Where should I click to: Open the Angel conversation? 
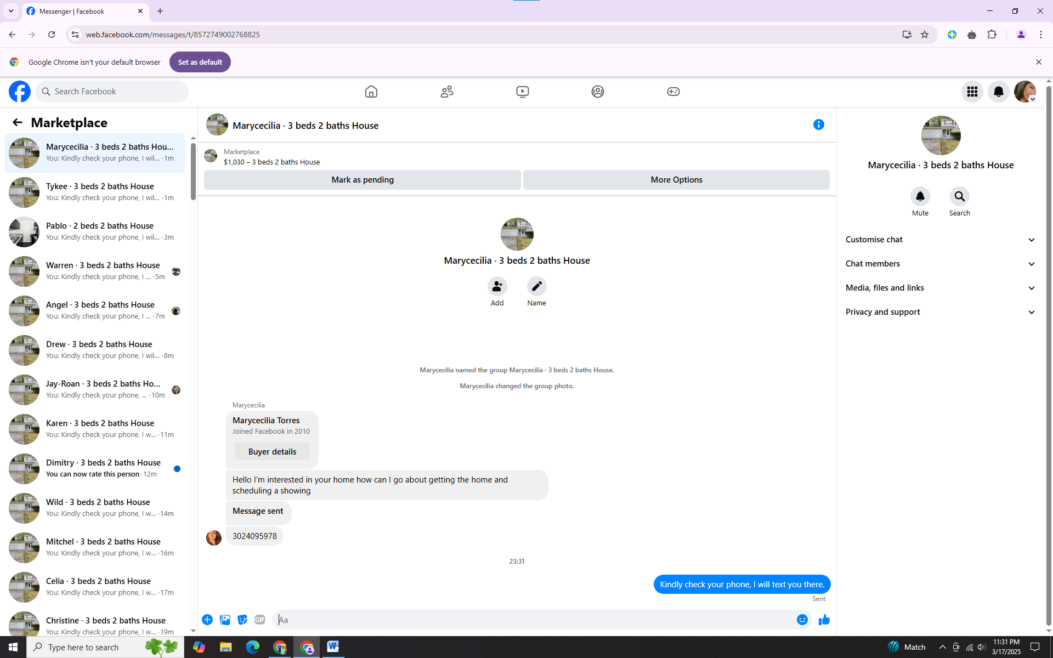tap(95, 310)
